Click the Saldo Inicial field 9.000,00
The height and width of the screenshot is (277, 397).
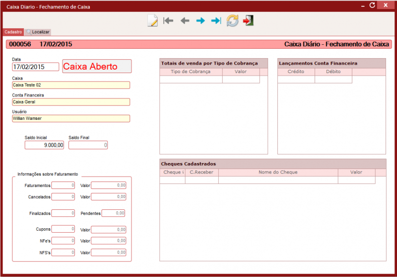44,145
